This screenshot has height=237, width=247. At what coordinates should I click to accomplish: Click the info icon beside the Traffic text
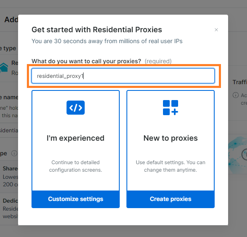tap(236, 95)
